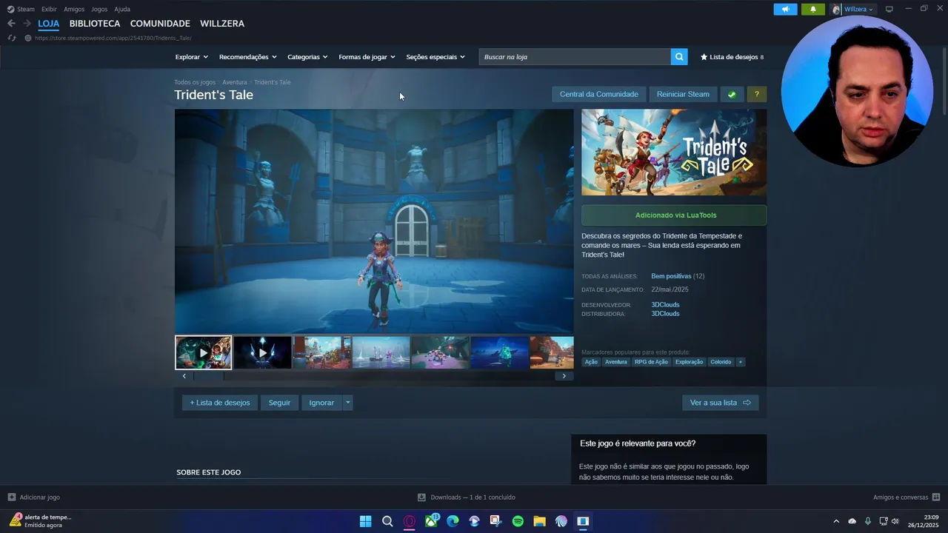Image resolution: width=948 pixels, height=533 pixels.
Task: Select the third screenshot thumbnail
Action: point(321,353)
